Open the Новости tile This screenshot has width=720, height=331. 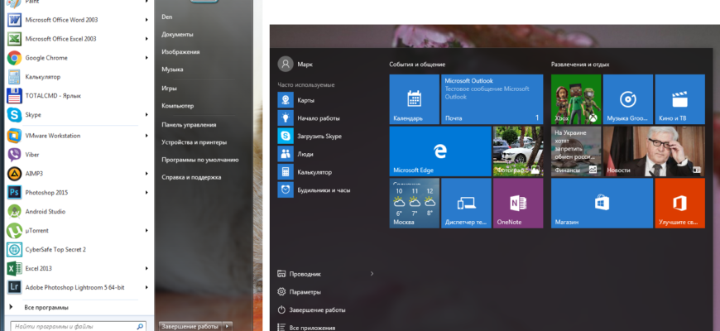pyautogui.click(x=654, y=151)
